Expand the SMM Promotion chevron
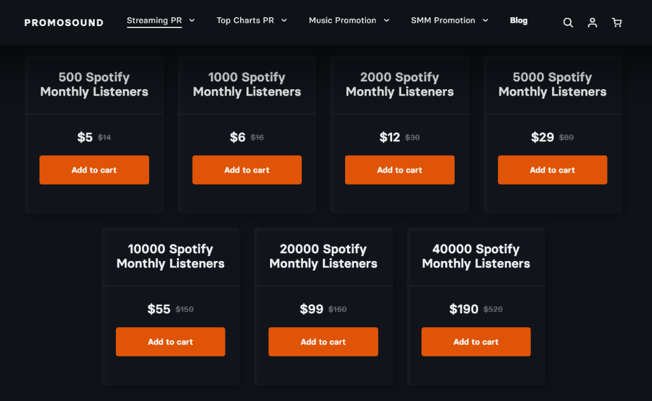The height and width of the screenshot is (401, 652). [x=485, y=20]
